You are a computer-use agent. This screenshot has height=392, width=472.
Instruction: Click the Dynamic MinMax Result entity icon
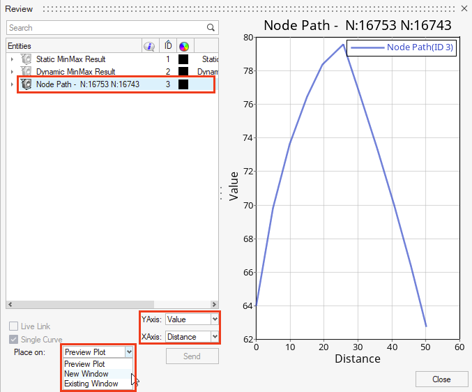(x=26, y=71)
